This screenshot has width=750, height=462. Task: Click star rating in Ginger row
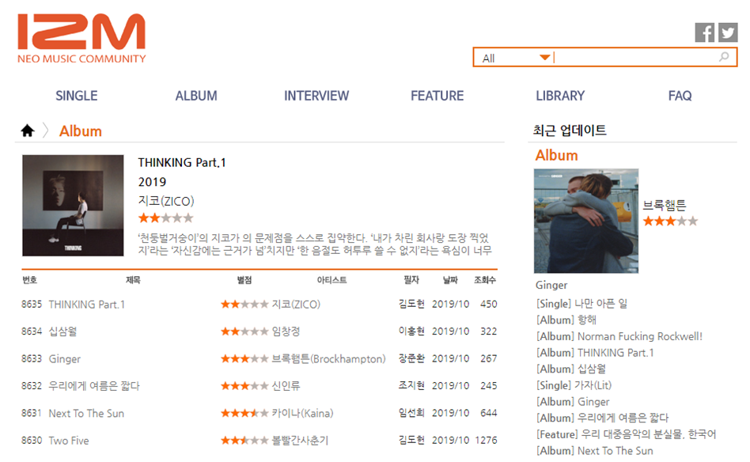pyautogui.click(x=244, y=358)
